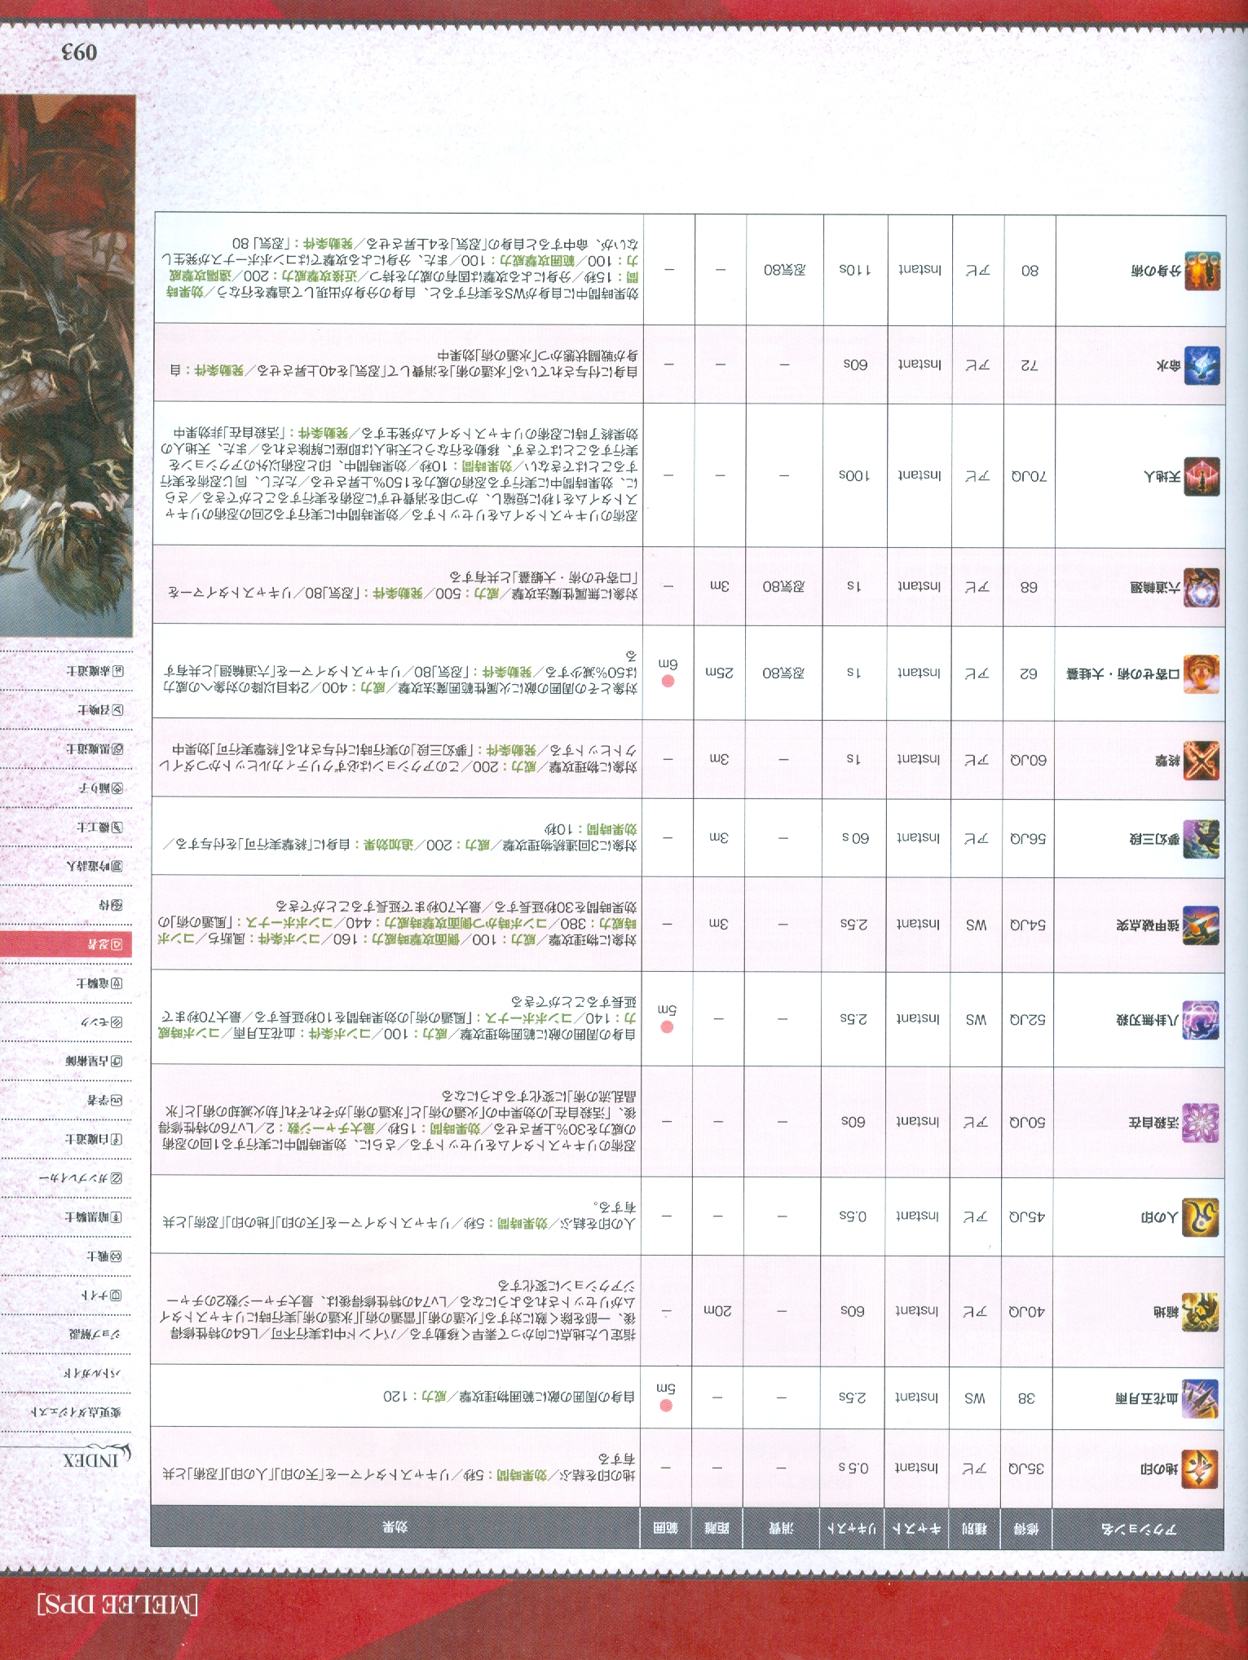Open the ジョブ解説 index entry
Viewport: 1248px width, 1660px height.
pos(95,1335)
